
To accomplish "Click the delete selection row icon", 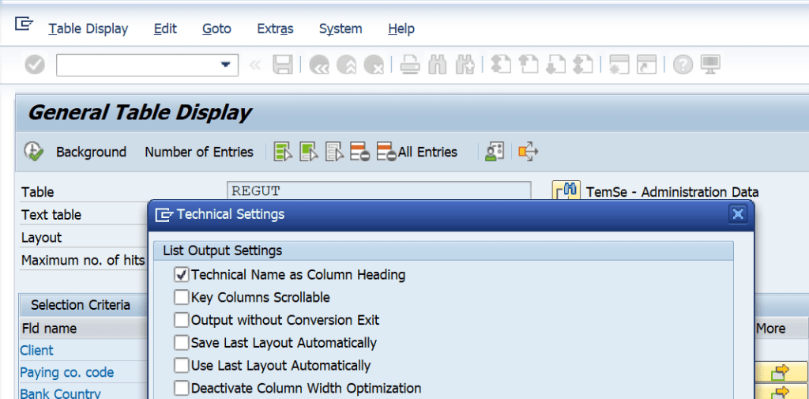I will click(360, 152).
